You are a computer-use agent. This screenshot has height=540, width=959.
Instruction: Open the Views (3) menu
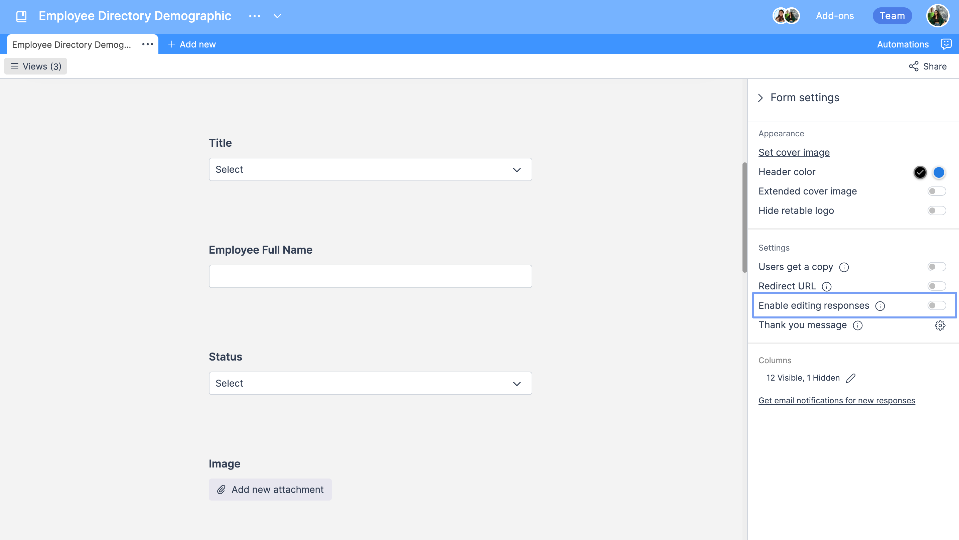pyautogui.click(x=36, y=66)
